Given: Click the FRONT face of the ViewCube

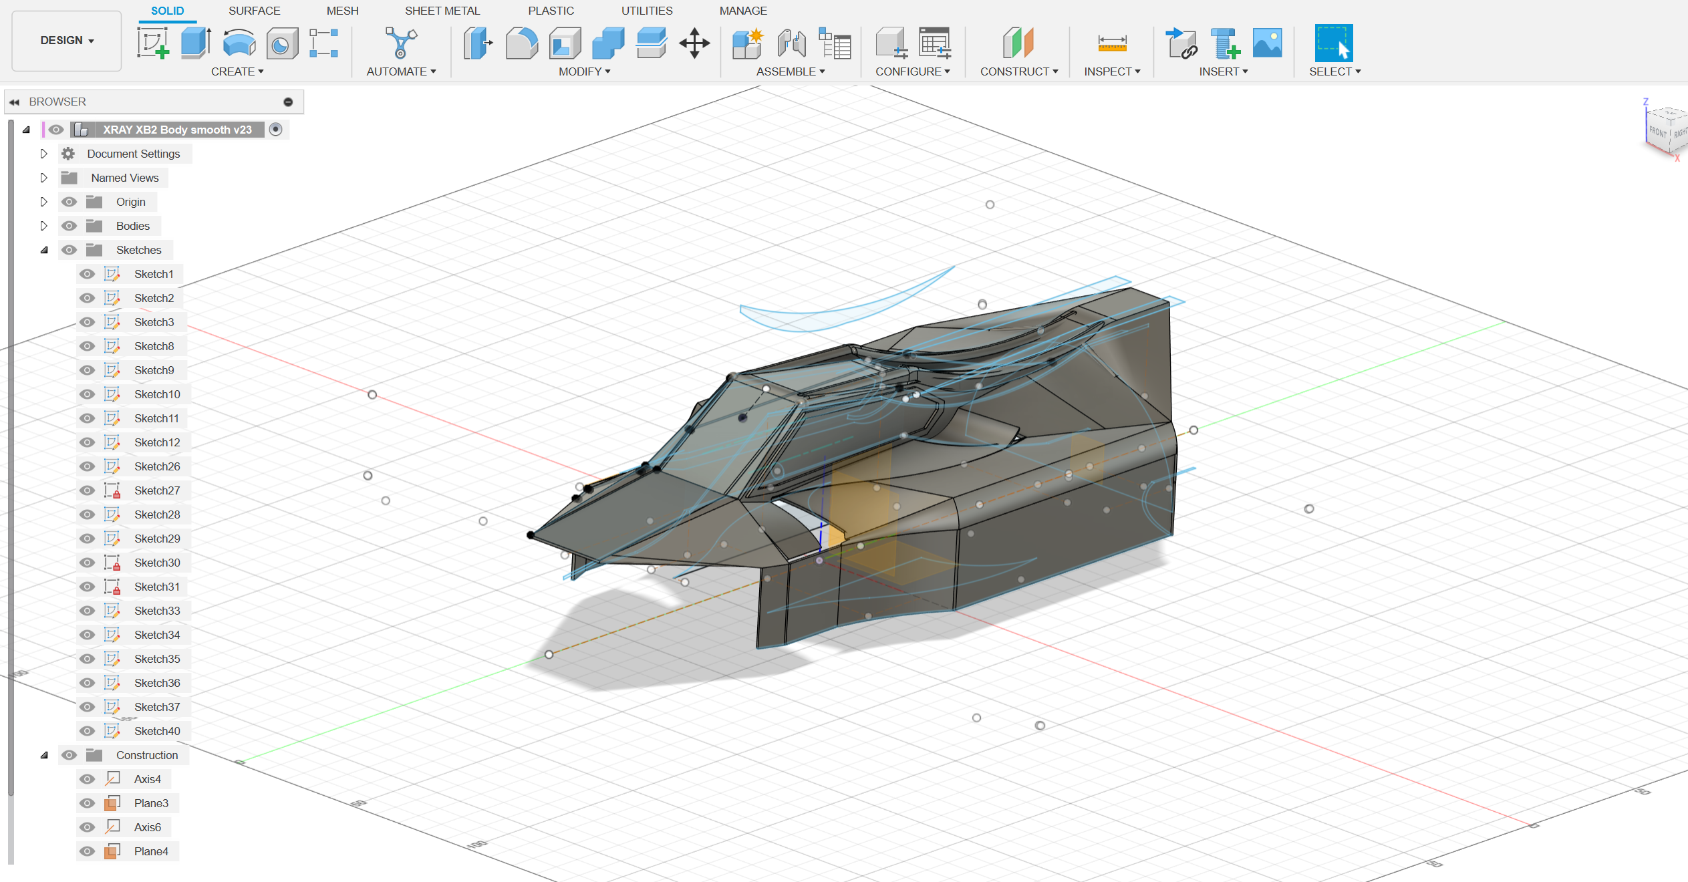Looking at the screenshot, I should click(x=1658, y=132).
